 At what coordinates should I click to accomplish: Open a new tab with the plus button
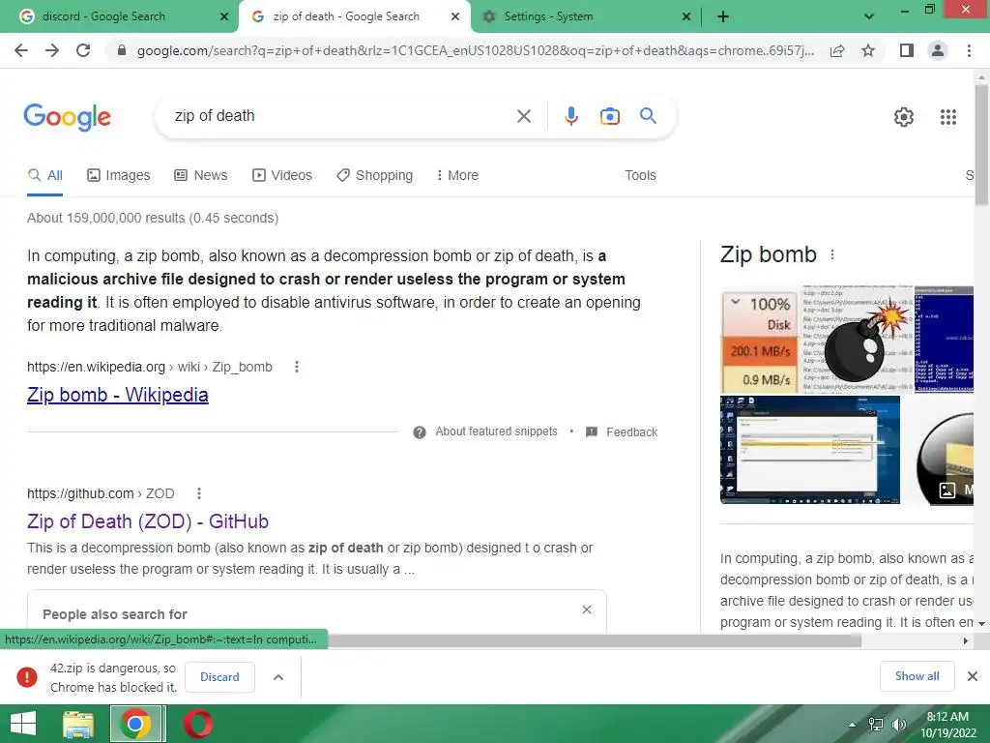(723, 16)
